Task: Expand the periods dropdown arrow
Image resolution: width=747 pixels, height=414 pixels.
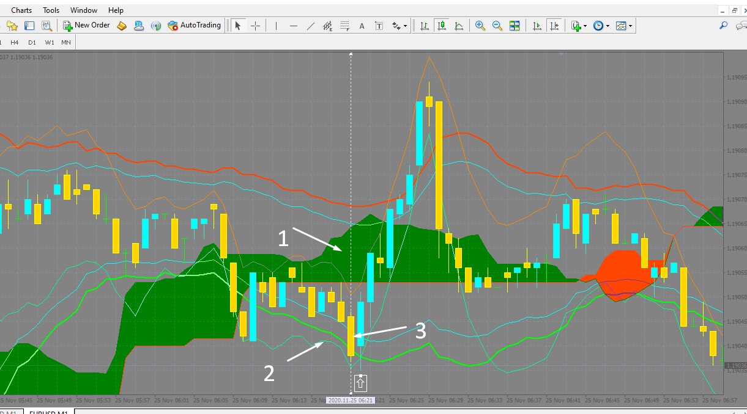Action: (608, 26)
